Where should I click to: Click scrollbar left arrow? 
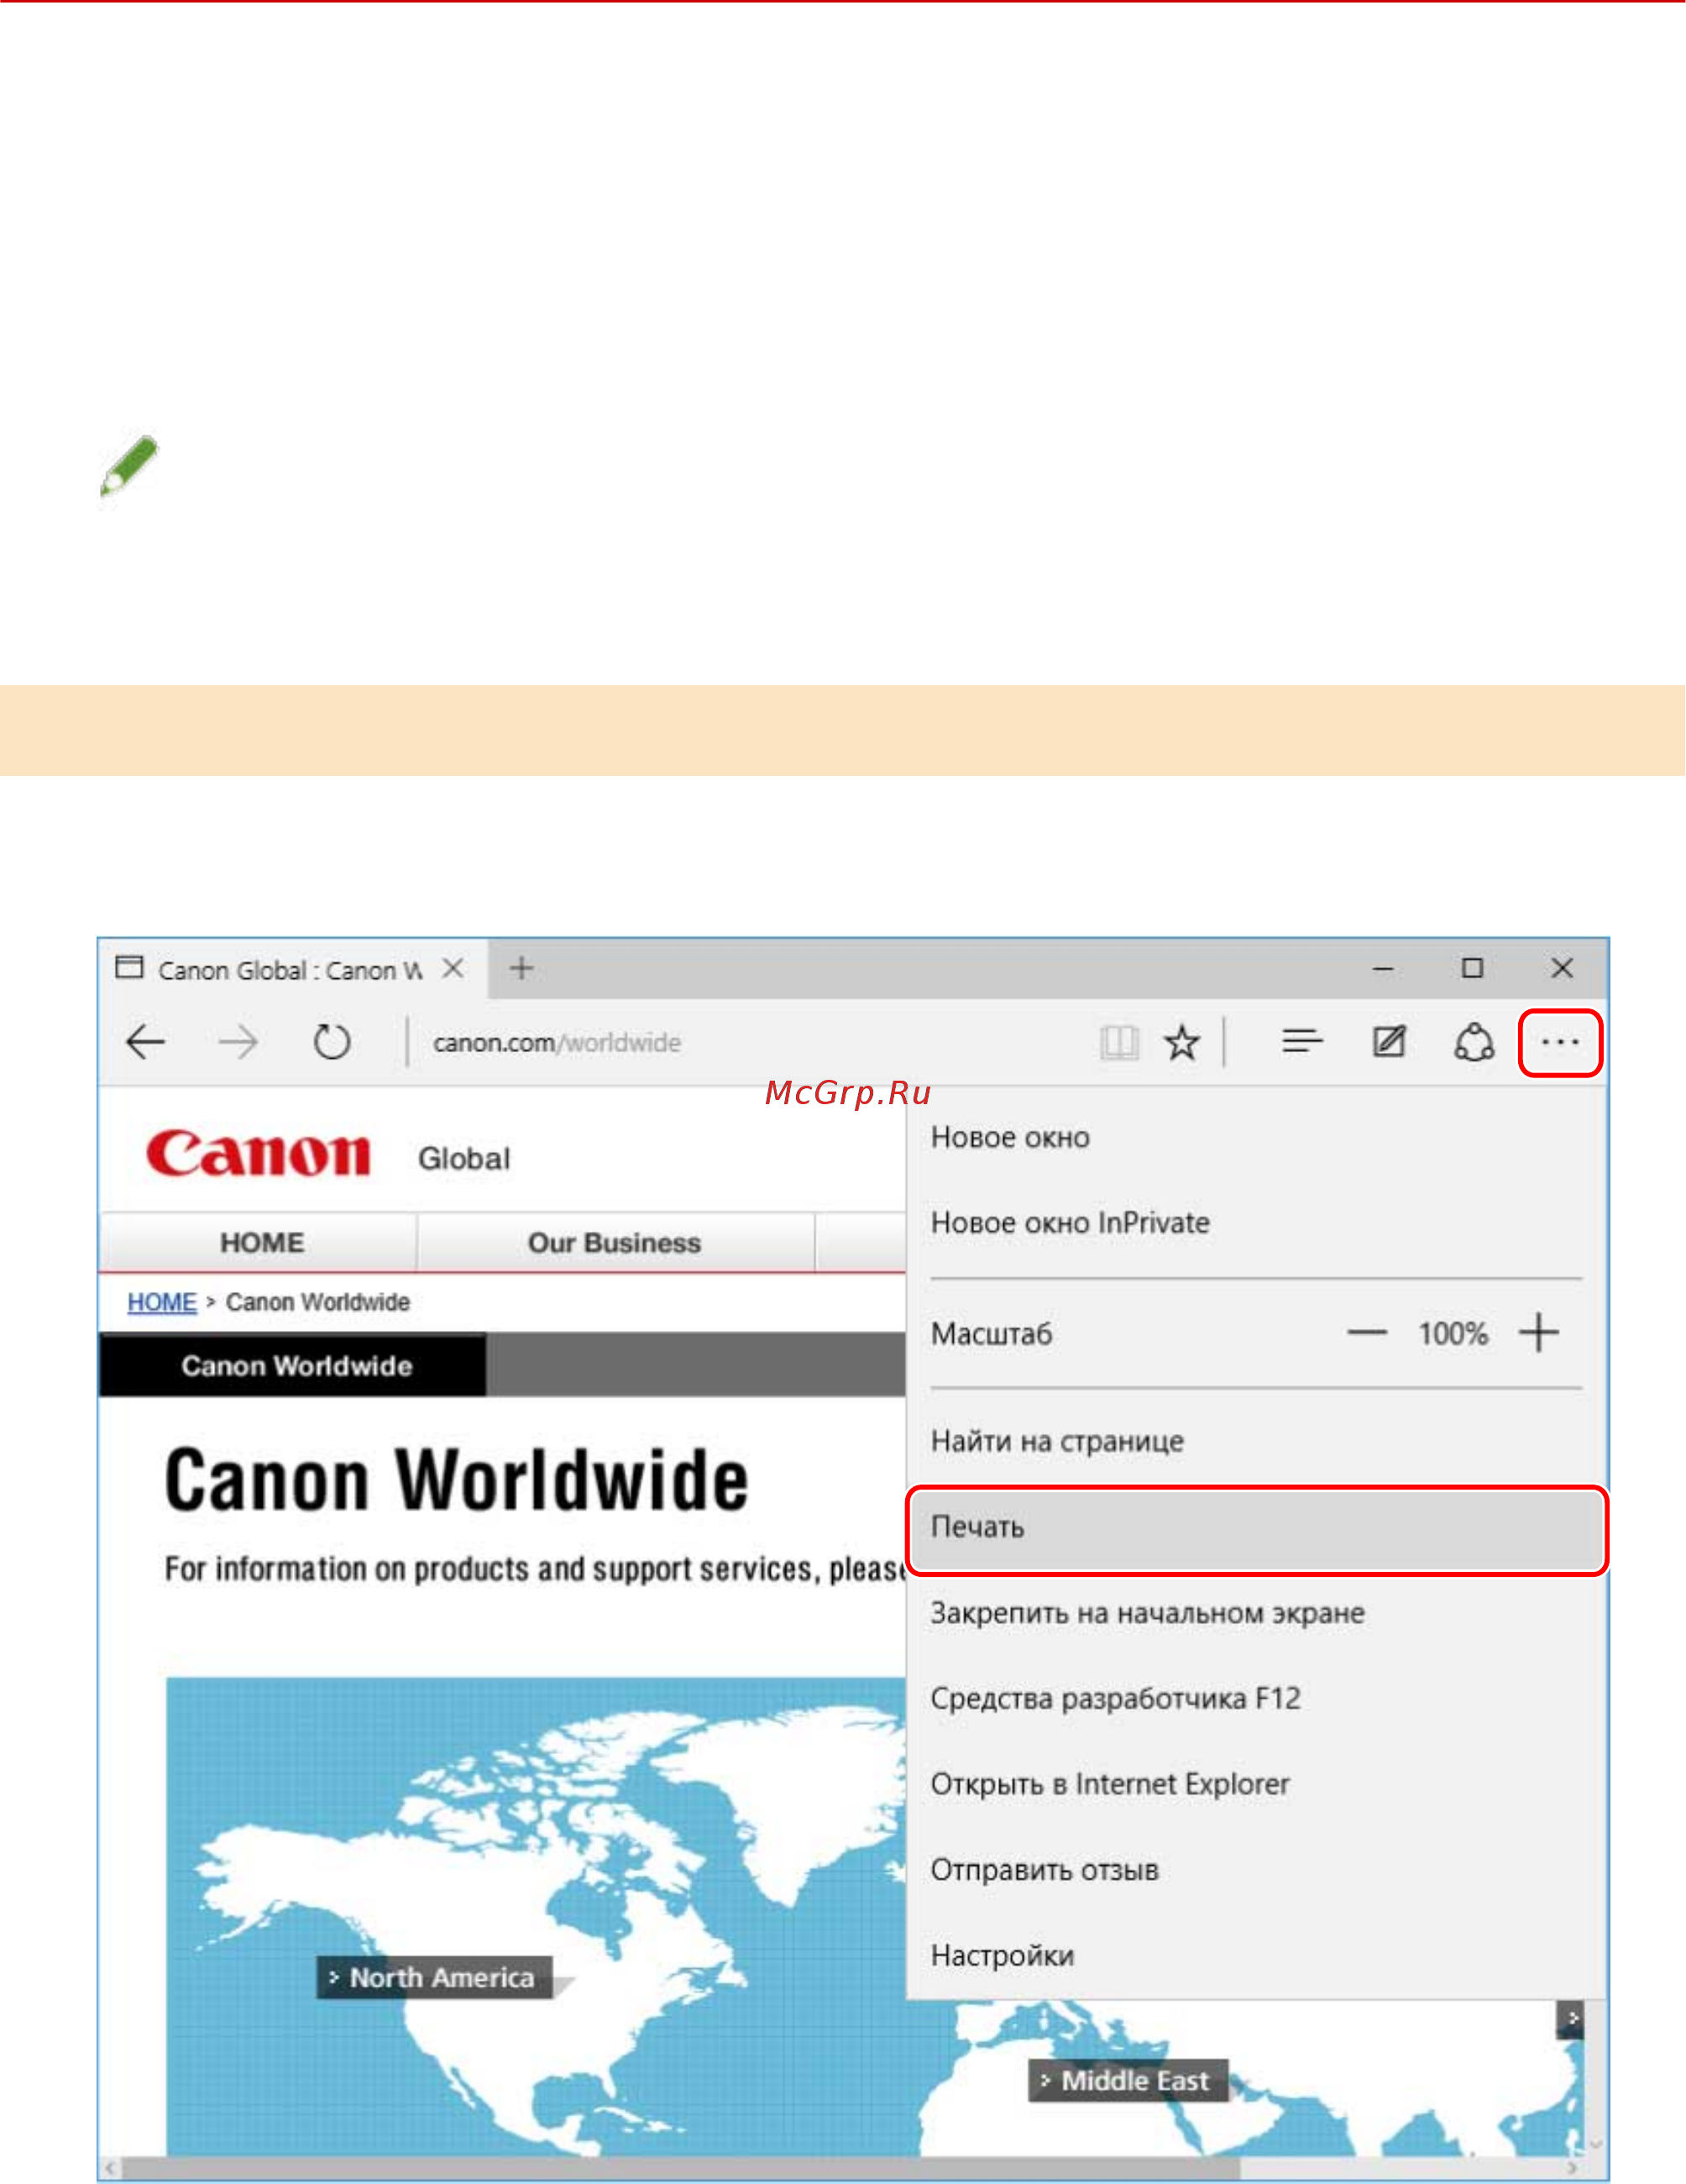coord(110,2168)
